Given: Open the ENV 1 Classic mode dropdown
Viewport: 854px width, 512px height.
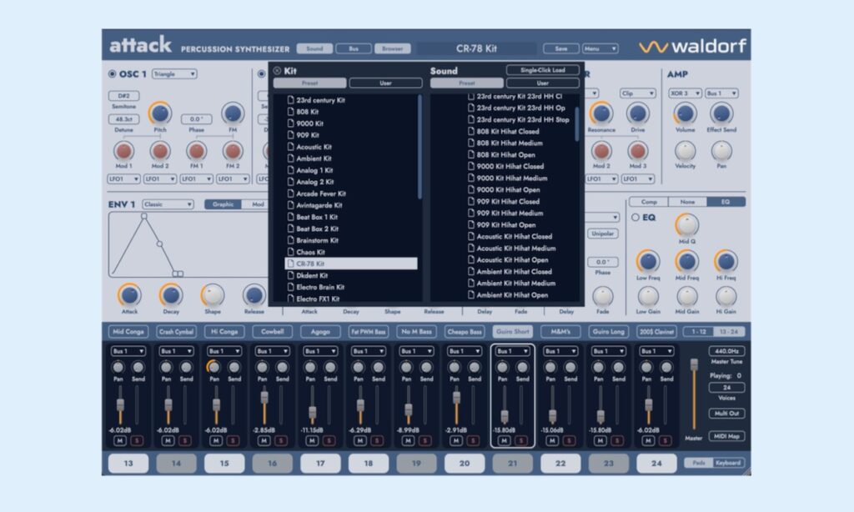Looking at the screenshot, I should point(167,204).
